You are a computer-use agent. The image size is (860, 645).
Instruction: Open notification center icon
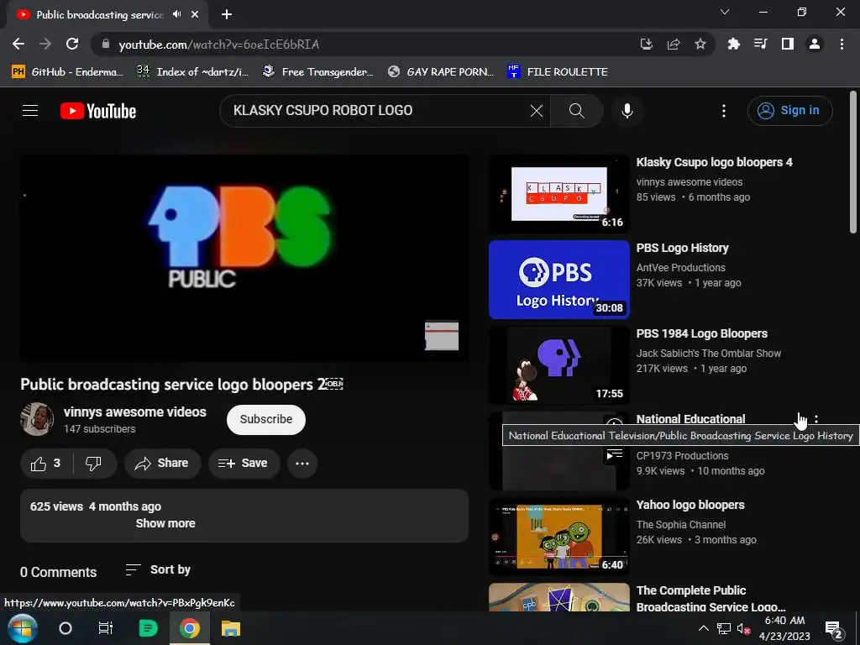[834, 628]
